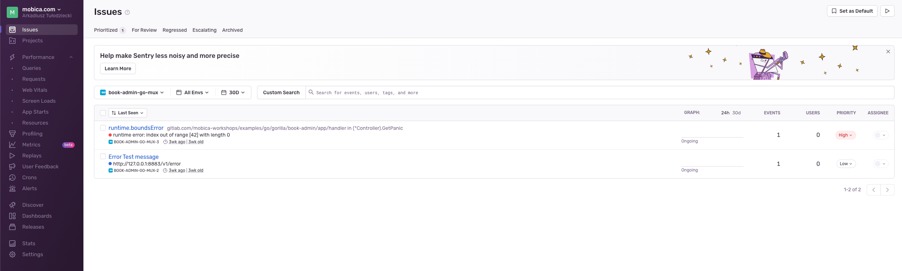Screen dimensions: 902x271
Task: Open the All Envs environment dropdown
Action: (193, 92)
